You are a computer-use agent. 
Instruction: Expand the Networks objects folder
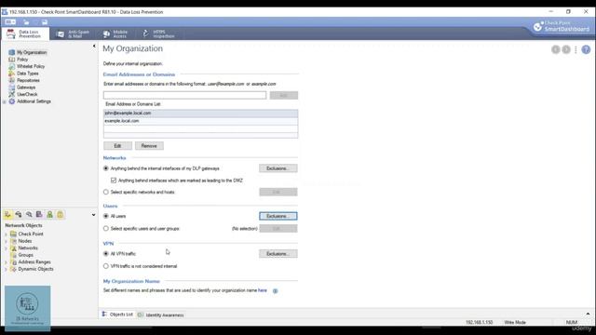point(6,248)
